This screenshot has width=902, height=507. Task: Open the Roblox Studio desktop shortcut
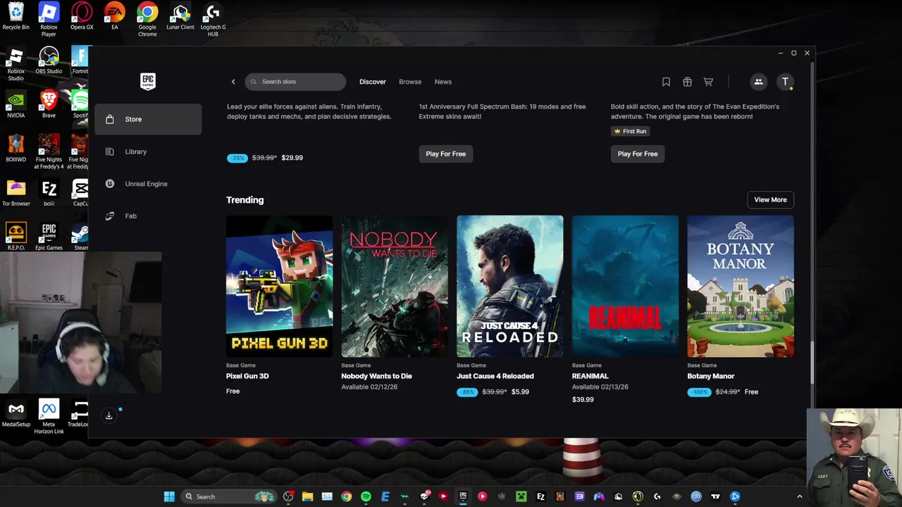pyautogui.click(x=16, y=64)
